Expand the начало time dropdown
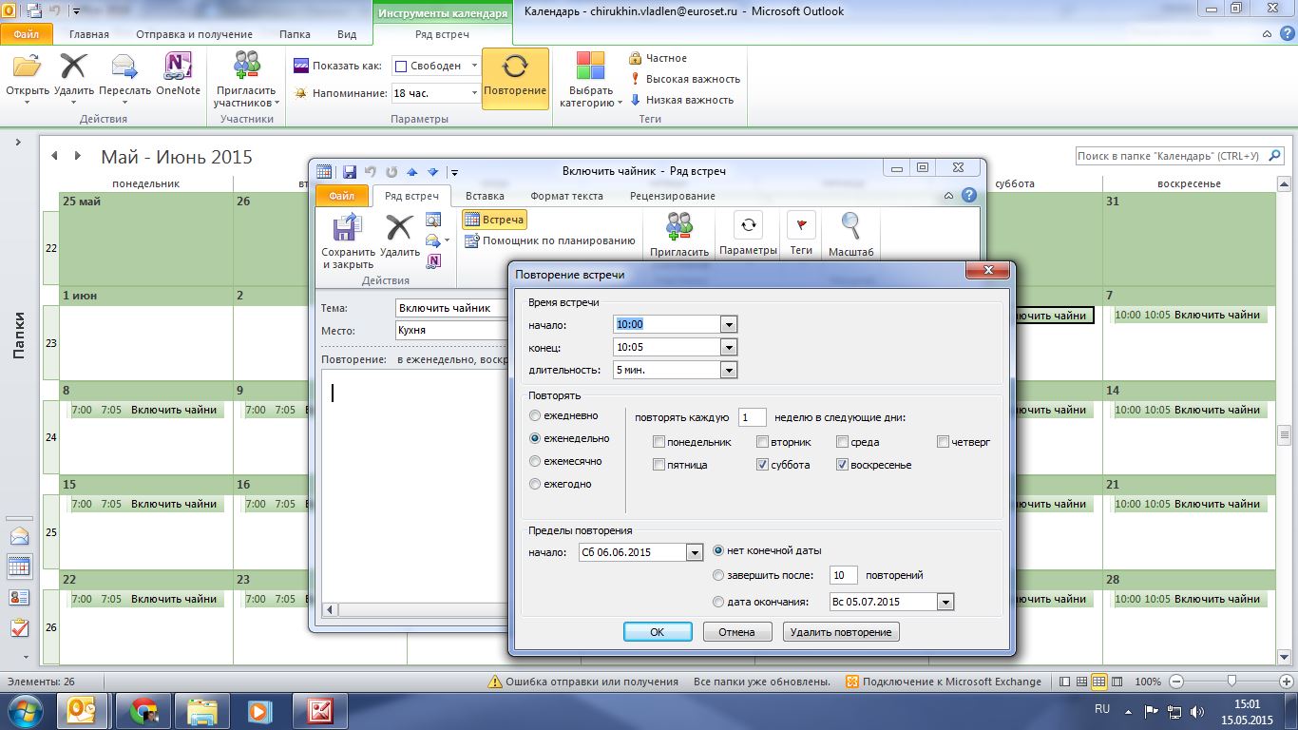Screen dimensions: 1298x730 [x=729, y=324]
